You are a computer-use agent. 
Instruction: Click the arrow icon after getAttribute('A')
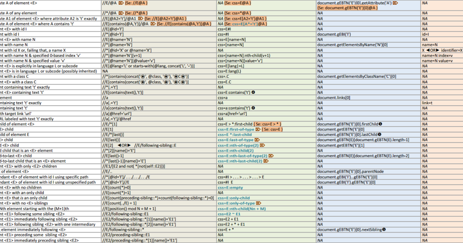(395, 3)
